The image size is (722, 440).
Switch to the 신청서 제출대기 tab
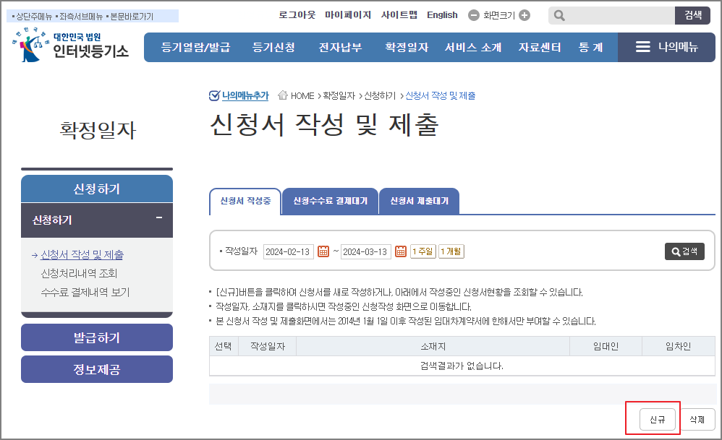coord(420,202)
